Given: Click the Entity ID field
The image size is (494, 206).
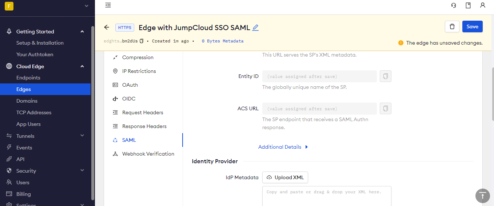Looking at the screenshot, I should point(319,76).
